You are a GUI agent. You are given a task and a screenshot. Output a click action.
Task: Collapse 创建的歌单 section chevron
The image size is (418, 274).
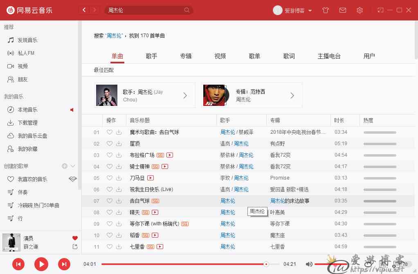[x=73, y=166]
